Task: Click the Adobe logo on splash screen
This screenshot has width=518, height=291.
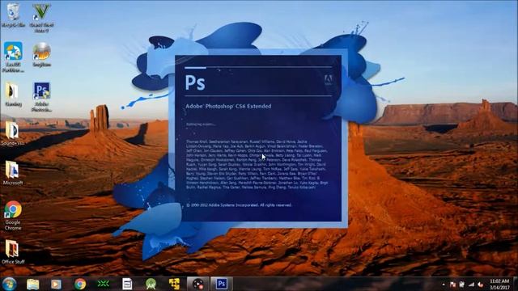Action: tap(328, 80)
